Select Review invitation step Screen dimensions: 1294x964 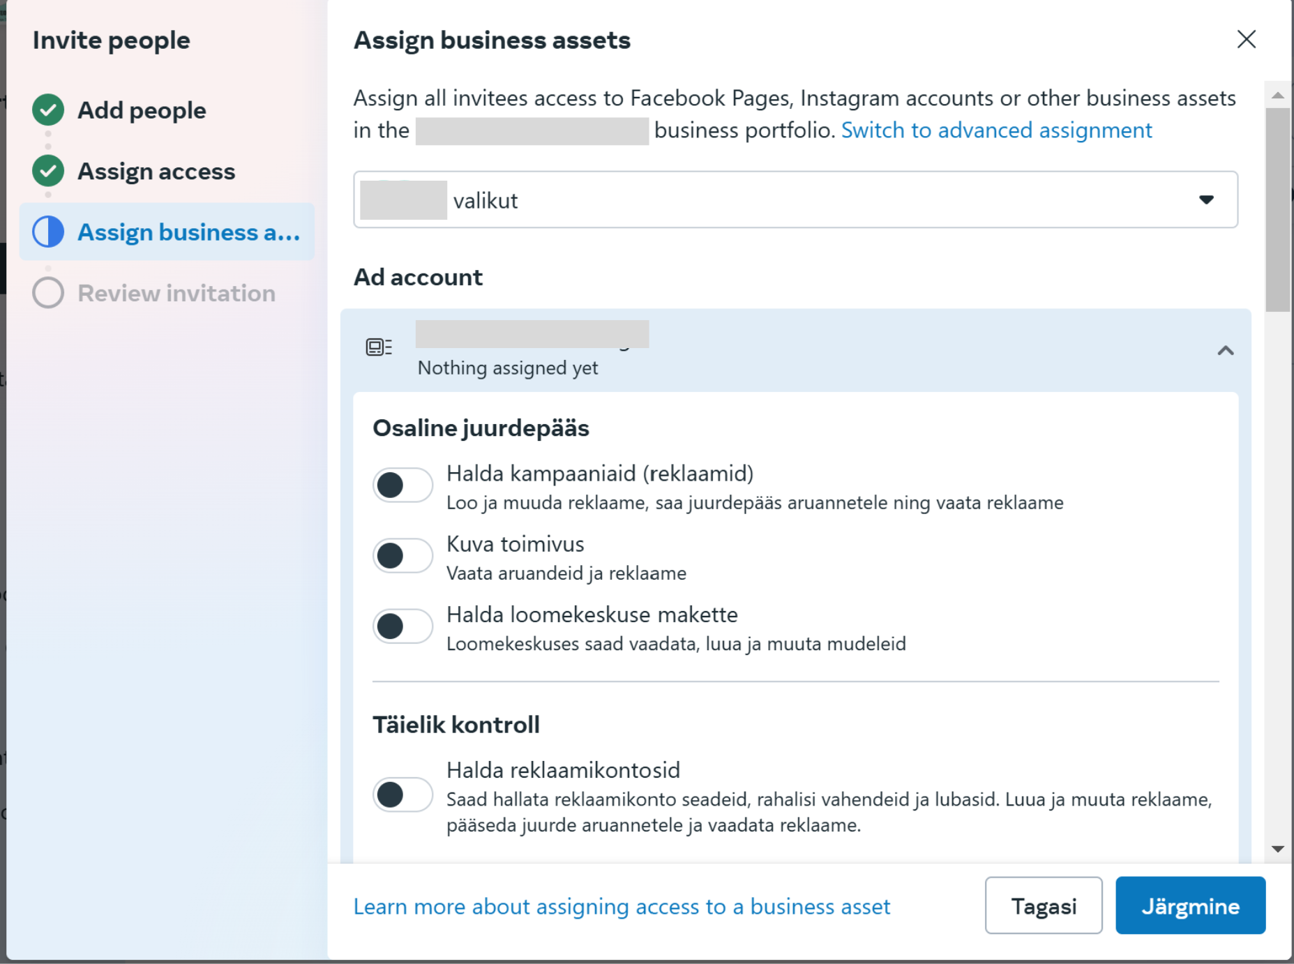click(176, 294)
